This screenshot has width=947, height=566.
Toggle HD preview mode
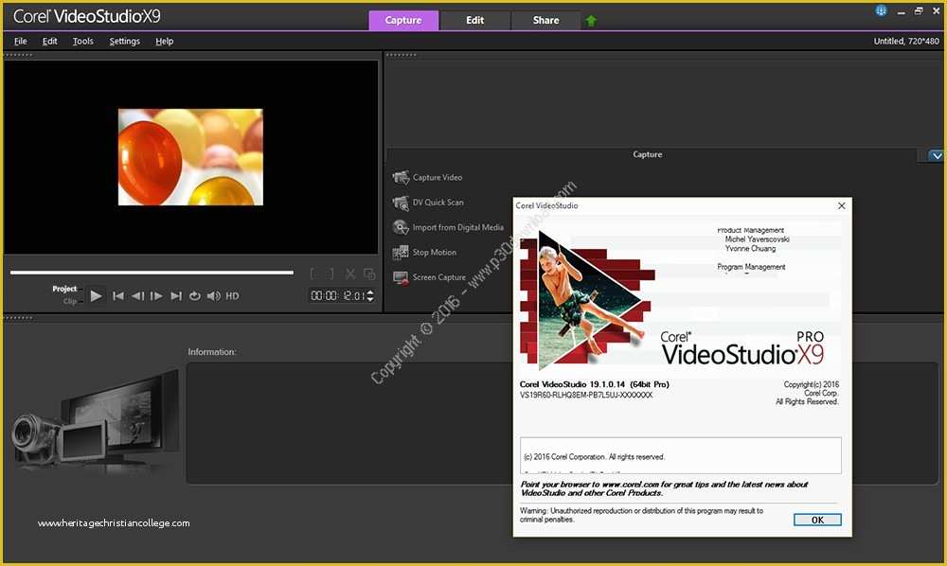pos(233,295)
